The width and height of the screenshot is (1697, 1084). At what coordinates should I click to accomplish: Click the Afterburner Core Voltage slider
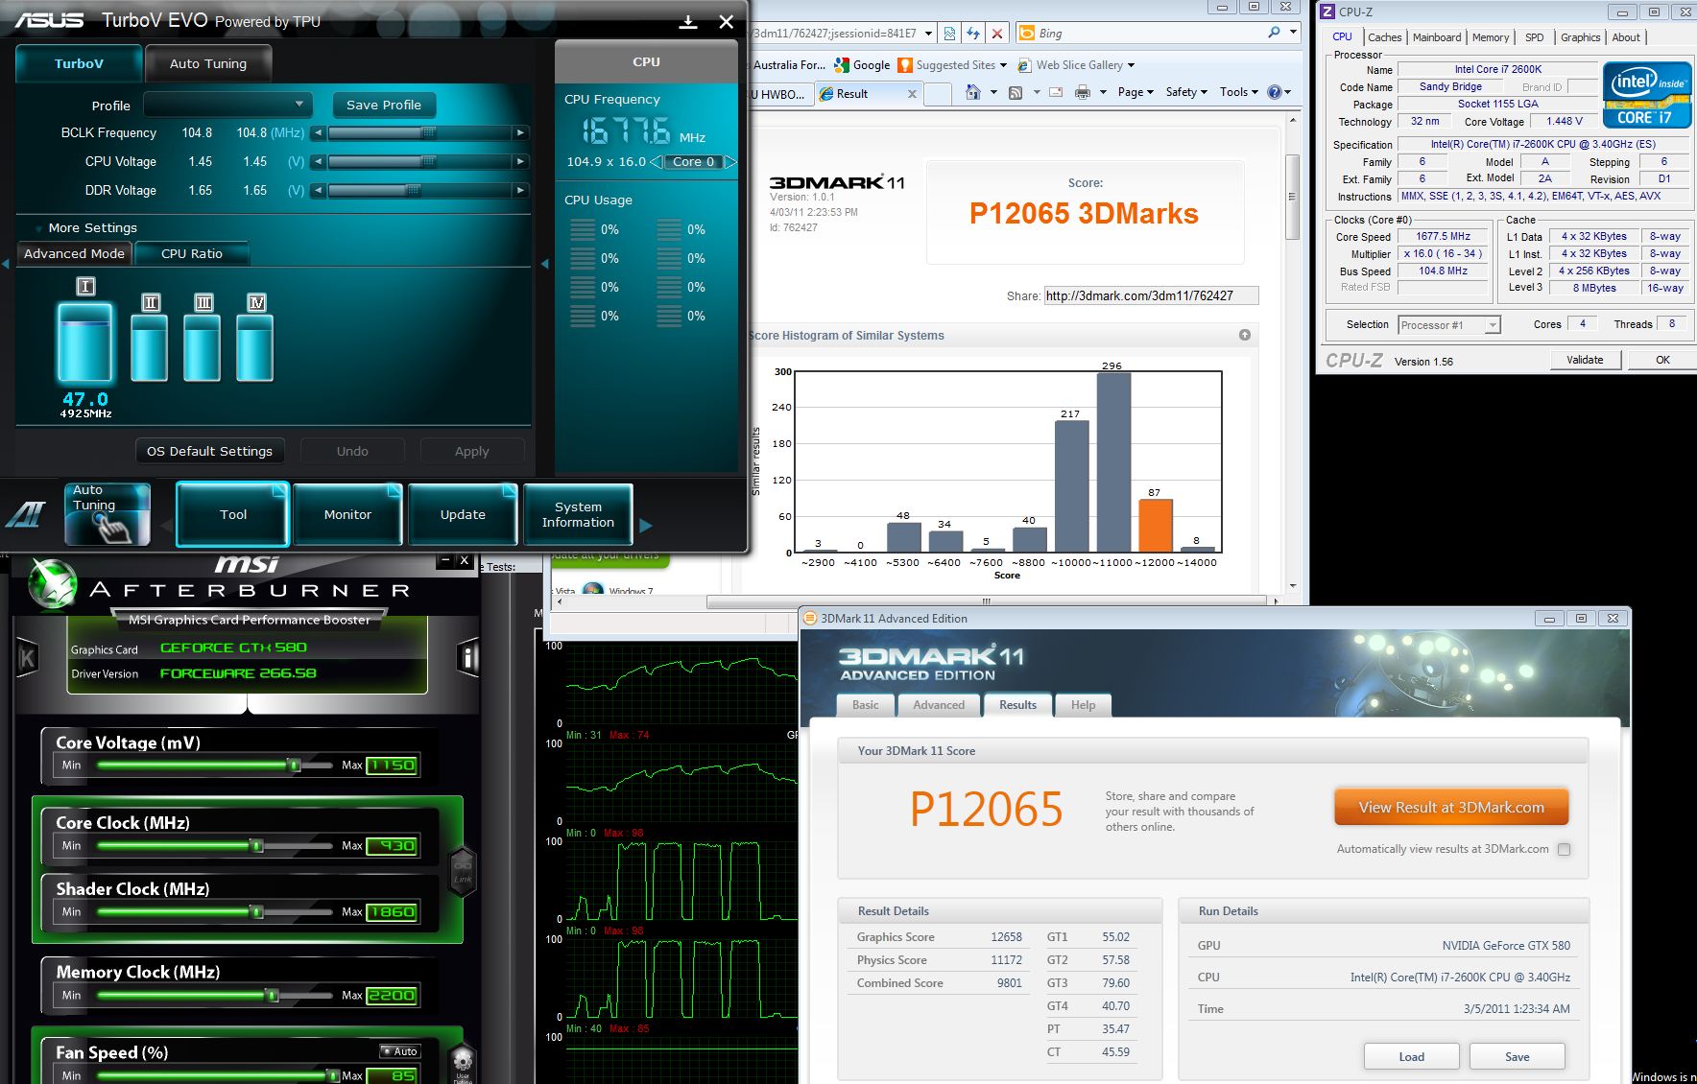215,766
